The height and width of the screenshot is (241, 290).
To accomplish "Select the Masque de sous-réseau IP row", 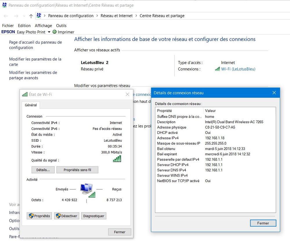I will (215, 143).
